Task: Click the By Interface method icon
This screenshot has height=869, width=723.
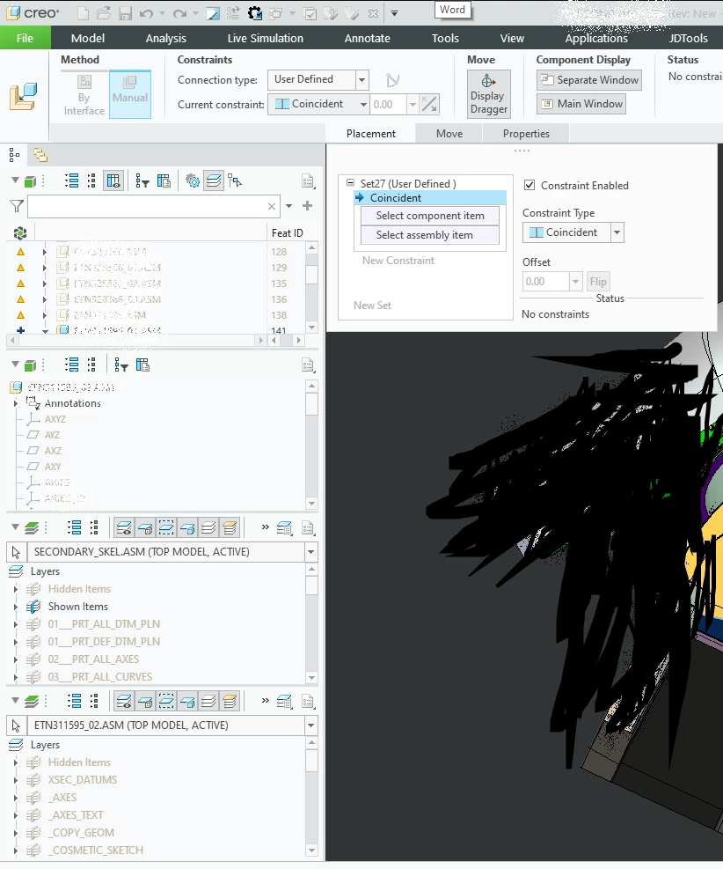Action: pyautogui.click(x=84, y=92)
